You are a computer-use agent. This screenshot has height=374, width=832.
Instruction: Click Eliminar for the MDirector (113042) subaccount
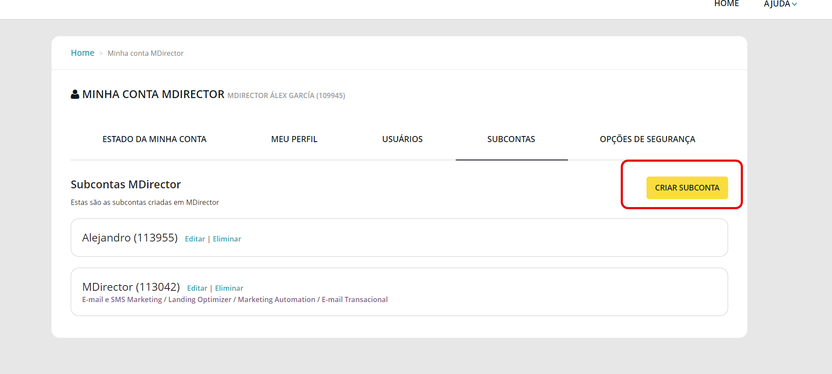point(229,288)
